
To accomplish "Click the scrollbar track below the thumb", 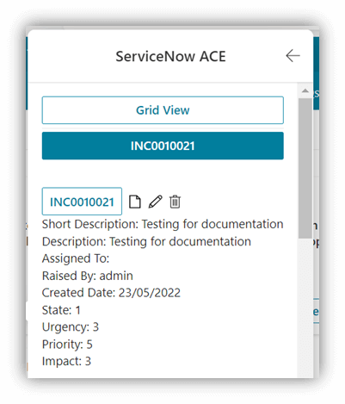I will point(305,308).
